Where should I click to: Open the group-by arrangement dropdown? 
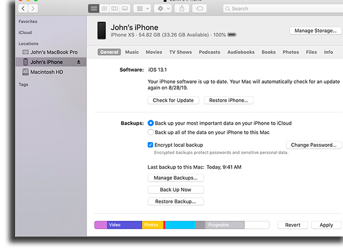pos(142,8)
